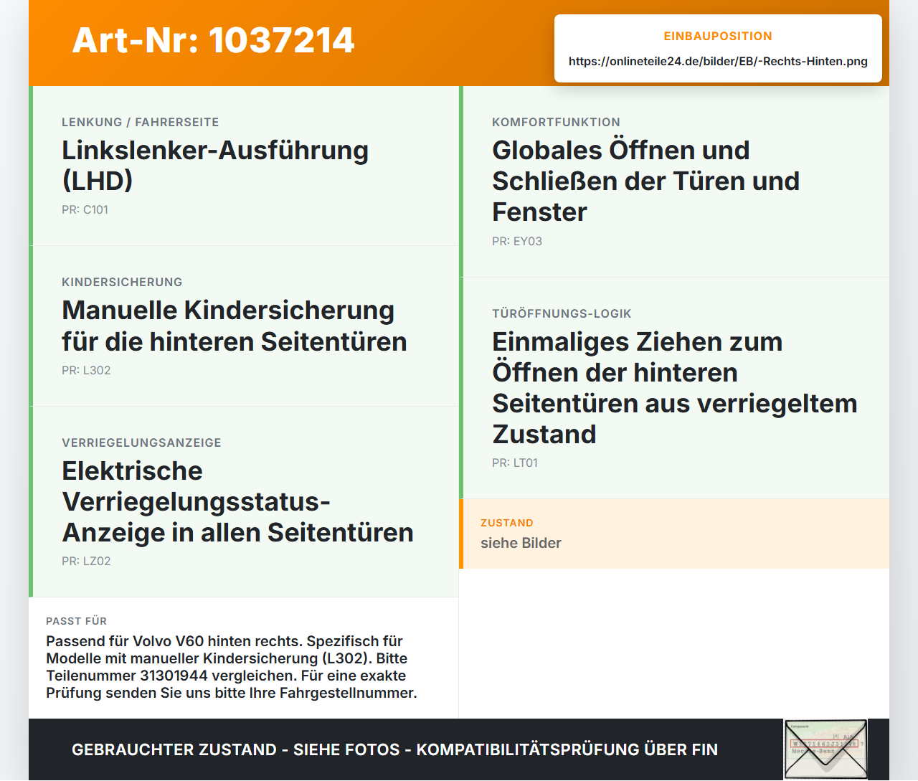This screenshot has height=781, width=918.
Task: Click the EINBAUPOSITION label
Action: tap(718, 36)
